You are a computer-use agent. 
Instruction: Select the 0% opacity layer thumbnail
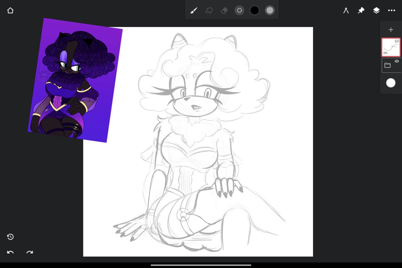391,47
